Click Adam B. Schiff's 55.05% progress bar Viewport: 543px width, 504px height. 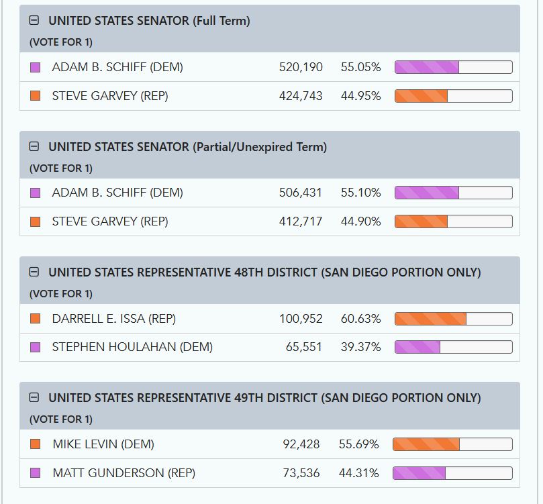[x=453, y=67]
